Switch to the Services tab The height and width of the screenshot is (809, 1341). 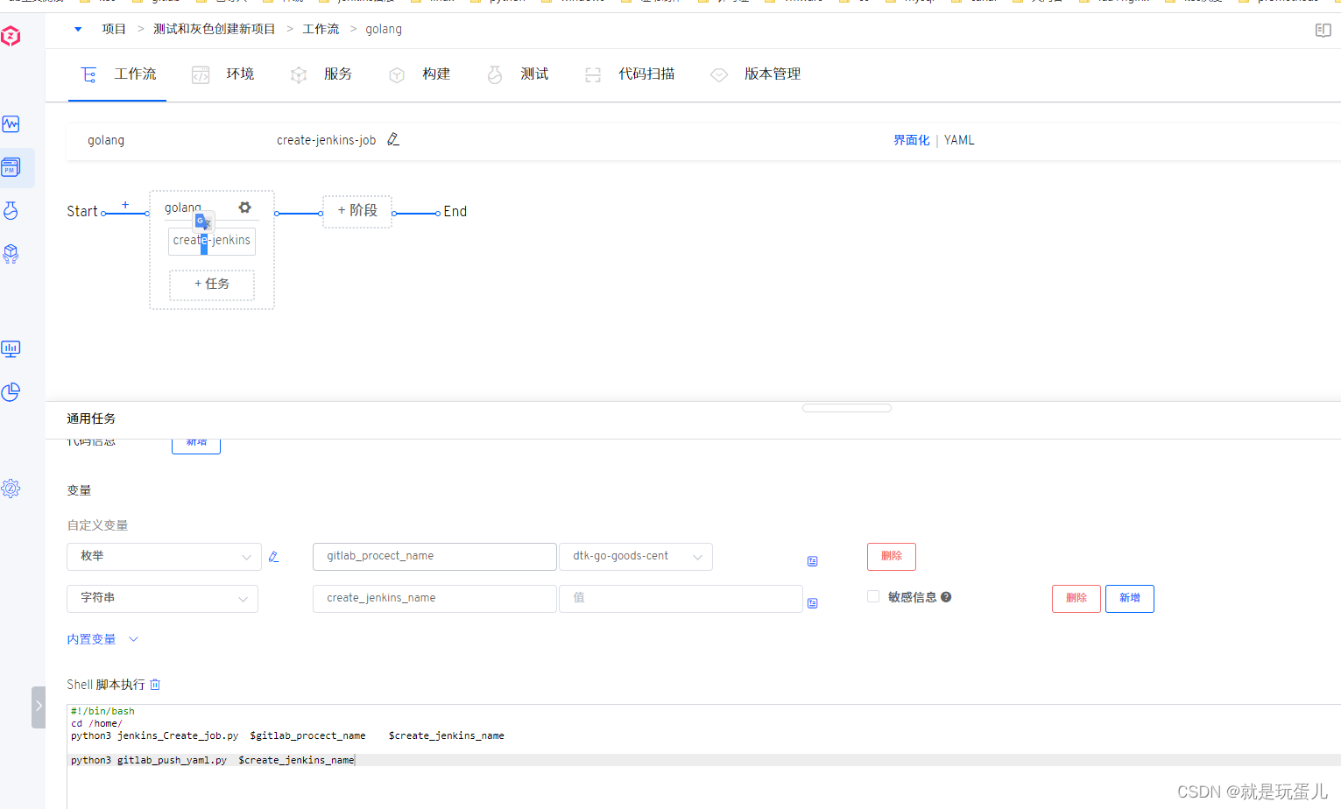click(321, 74)
